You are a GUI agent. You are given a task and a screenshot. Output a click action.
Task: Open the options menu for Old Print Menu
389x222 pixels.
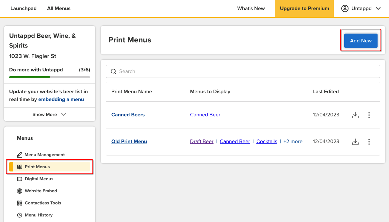[x=369, y=141]
